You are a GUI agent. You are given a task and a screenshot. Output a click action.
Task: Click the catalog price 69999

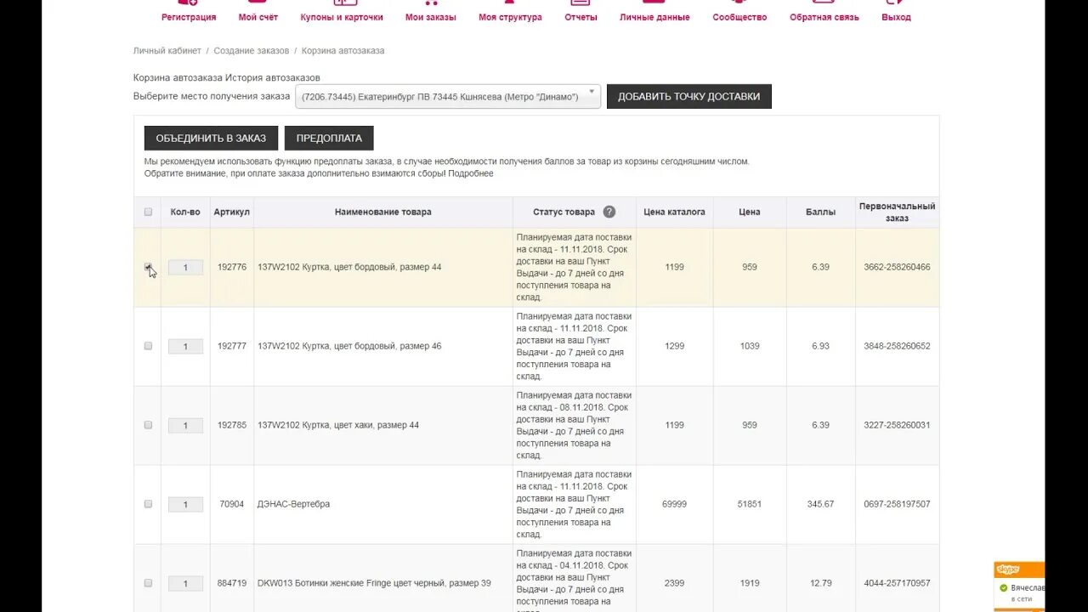point(675,504)
